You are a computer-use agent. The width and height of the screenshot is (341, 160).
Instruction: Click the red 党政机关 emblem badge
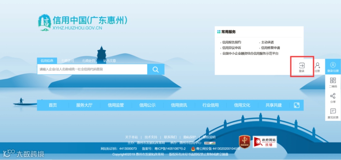pos(245,142)
